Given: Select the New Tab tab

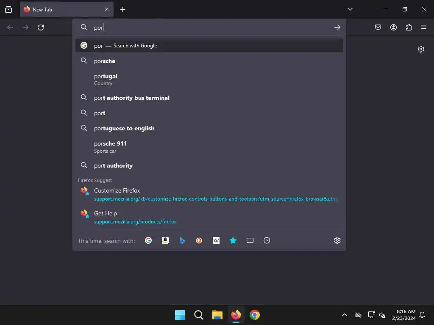Looking at the screenshot, I should click(x=67, y=9).
